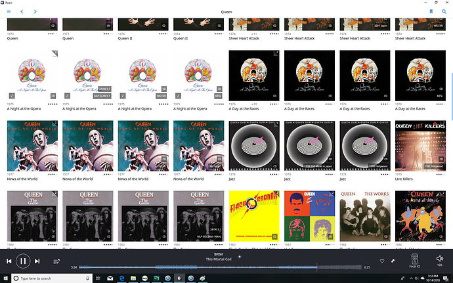Open The Works album cover

[365, 216]
